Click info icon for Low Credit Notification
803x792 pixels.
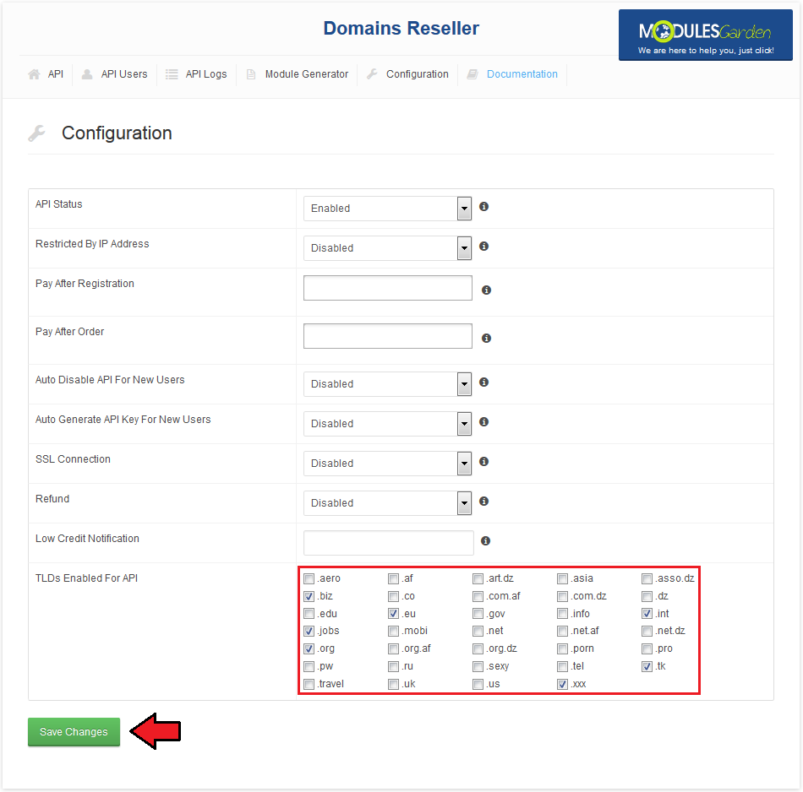tap(486, 540)
